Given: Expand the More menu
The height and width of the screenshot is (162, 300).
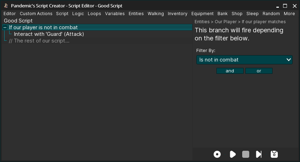Looking at the screenshot, I should coord(289,14).
